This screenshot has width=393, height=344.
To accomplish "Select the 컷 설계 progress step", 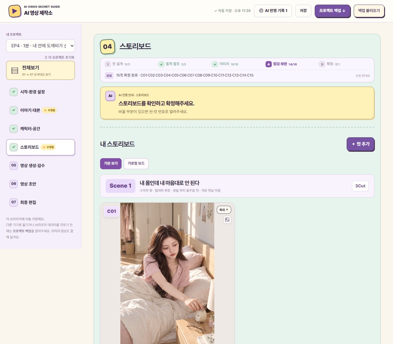I will click(x=118, y=64).
